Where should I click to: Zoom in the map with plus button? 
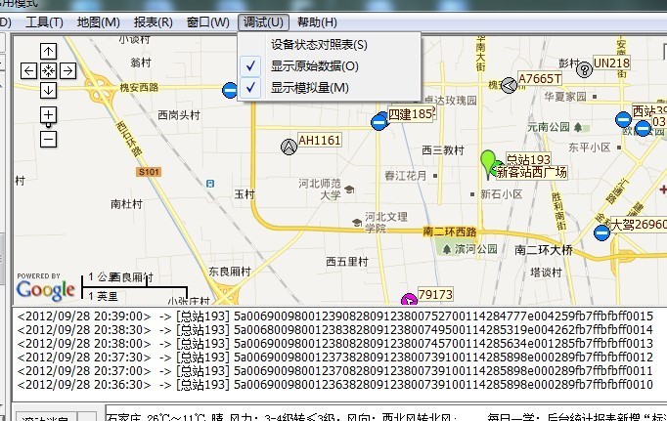(x=49, y=115)
